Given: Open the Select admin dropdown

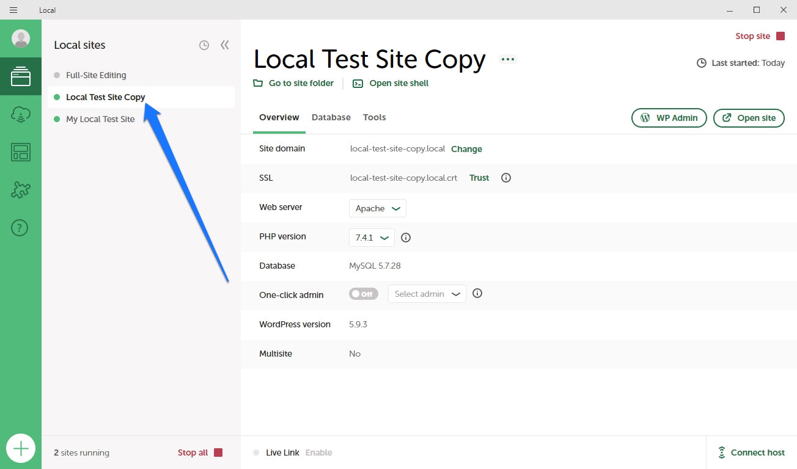Looking at the screenshot, I should [x=427, y=294].
